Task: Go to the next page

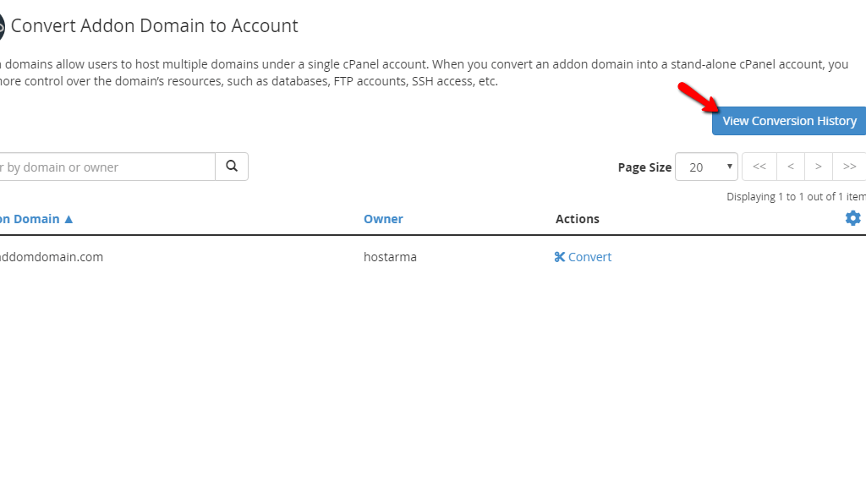Action: (x=819, y=167)
